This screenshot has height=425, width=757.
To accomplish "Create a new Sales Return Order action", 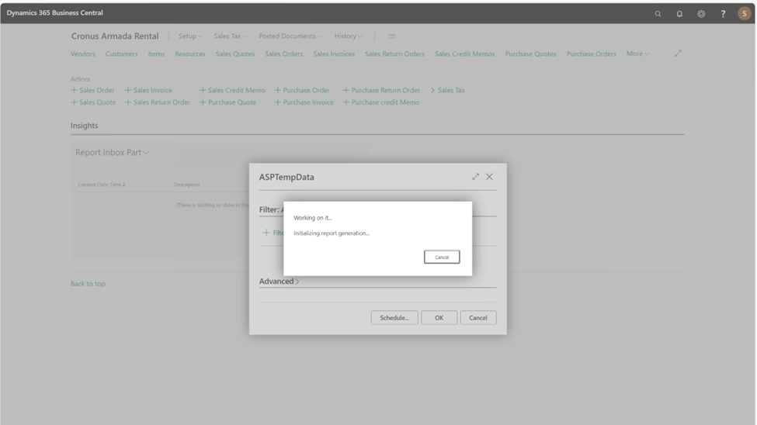I will coord(158,102).
